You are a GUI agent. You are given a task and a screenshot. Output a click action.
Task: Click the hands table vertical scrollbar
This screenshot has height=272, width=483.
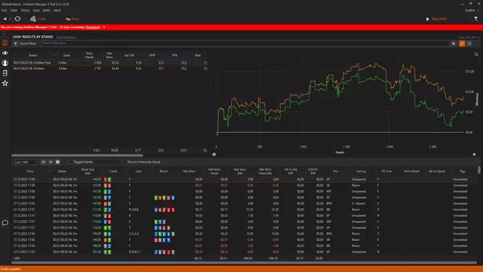click(x=479, y=170)
